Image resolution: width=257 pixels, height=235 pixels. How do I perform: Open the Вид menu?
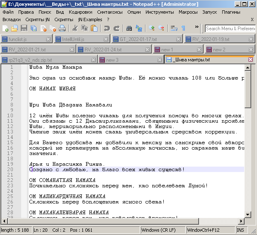pyautogui.click(x=60, y=12)
